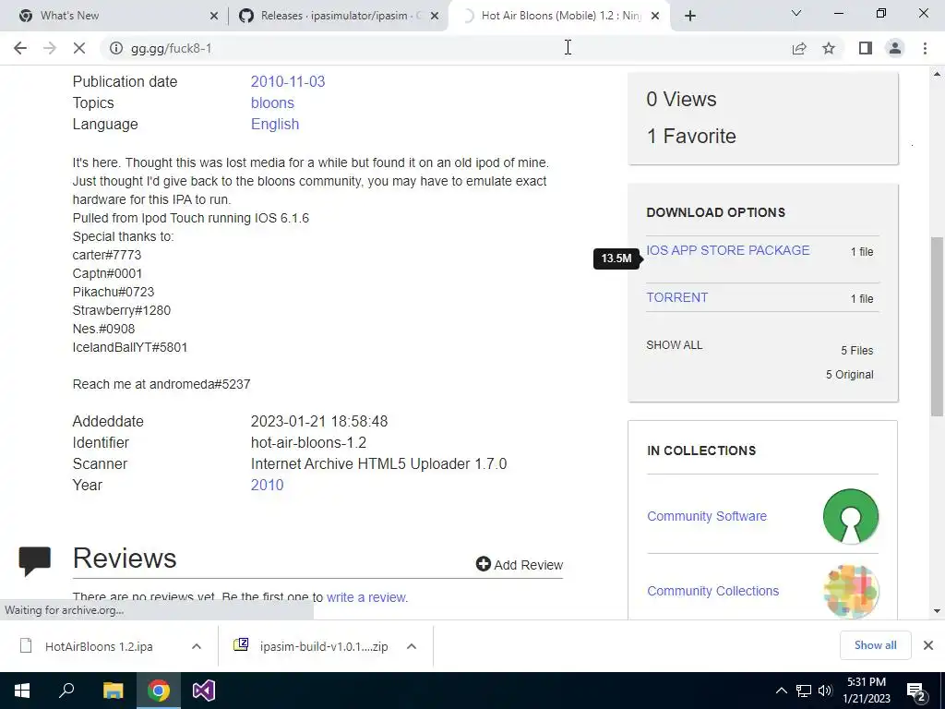Screen dimensions: 945x709
Task: Open tab search chevron
Action: click(796, 13)
